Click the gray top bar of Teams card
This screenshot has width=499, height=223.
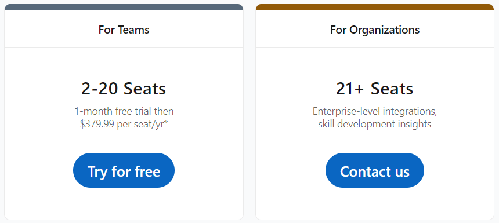[124, 7]
